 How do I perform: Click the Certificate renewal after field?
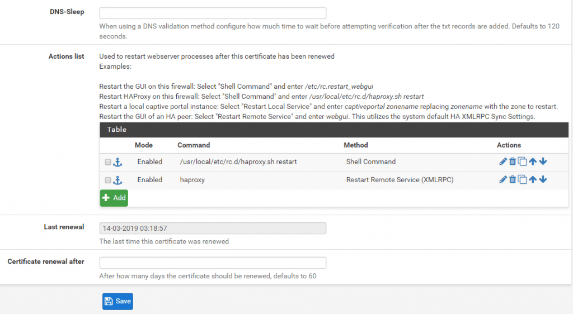(213, 263)
